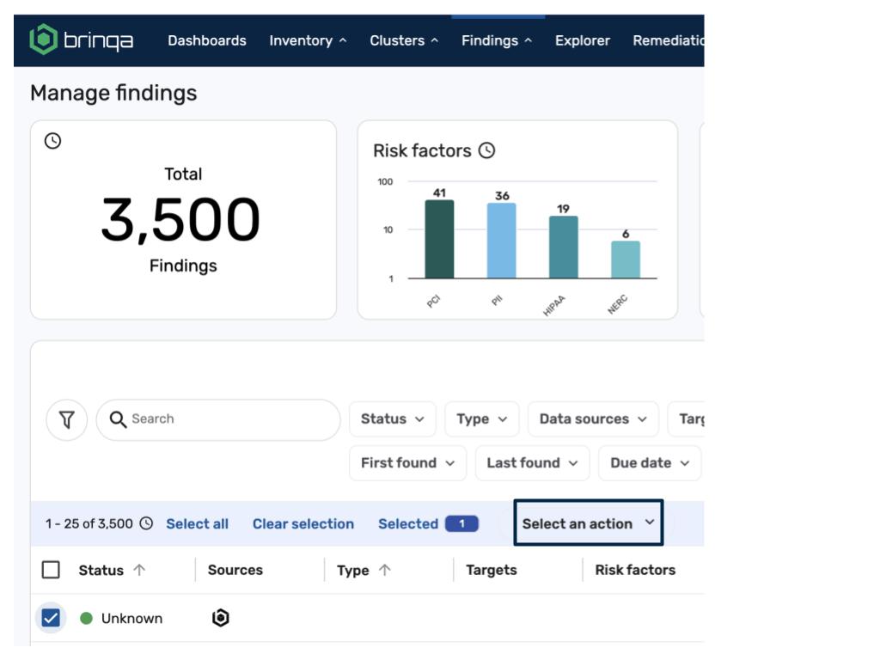Open the partially visible Targets filter dropdown
This screenshot has width=880, height=660.
[686, 419]
